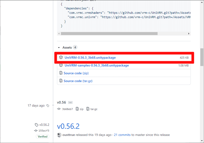
Task: Click the commit icon next to 155acf3
Action: pos(36,131)
